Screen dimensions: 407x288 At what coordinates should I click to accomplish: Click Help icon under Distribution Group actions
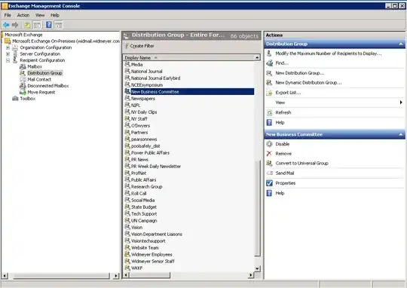[x=269, y=123]
